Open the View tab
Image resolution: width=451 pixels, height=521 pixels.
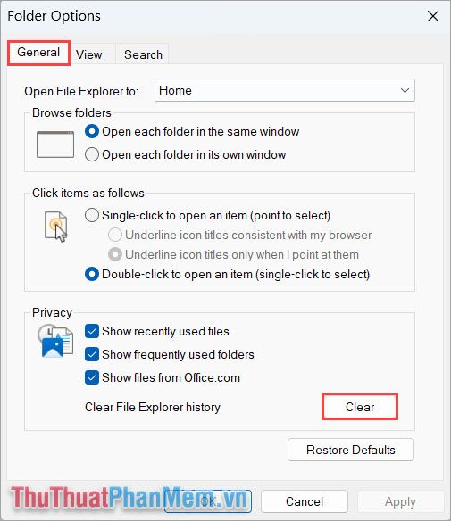tap(88, 54)
